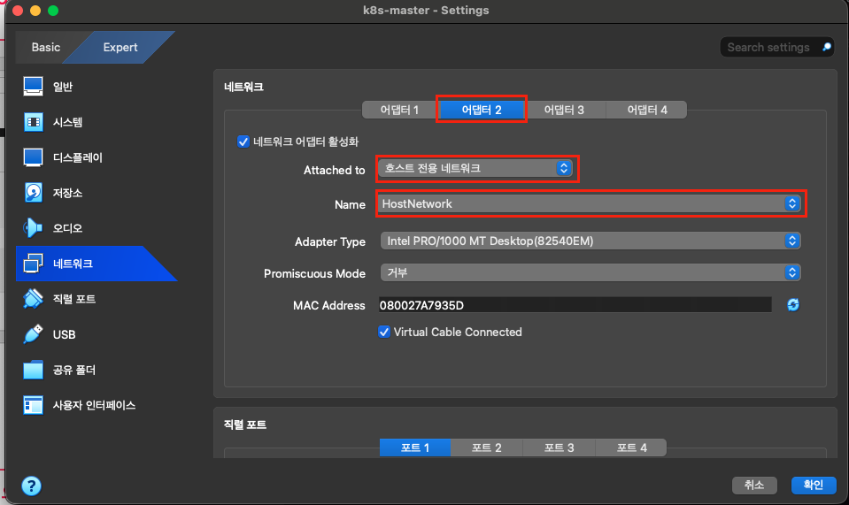Open the Attached to 호스트 전용 네트워크 dropdown
The image size is (849, 505).
[x=475, y=168]
